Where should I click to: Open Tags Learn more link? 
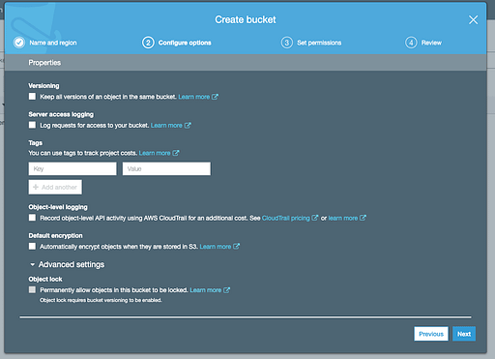tap(155, 153)
